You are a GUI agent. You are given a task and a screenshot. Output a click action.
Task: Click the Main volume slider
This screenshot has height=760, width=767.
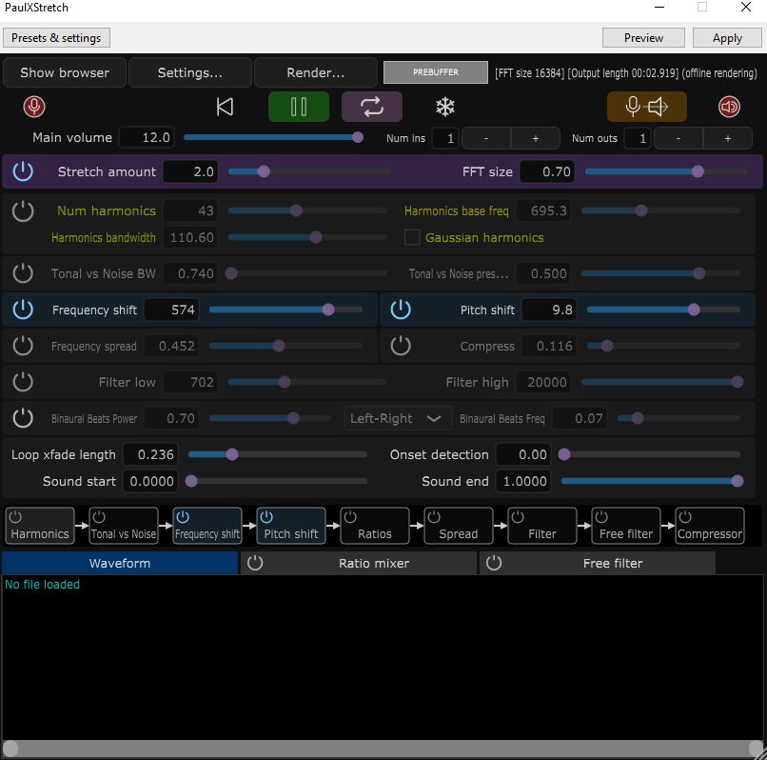271,137
